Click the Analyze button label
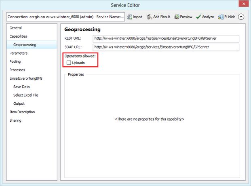 pos(208,17)
